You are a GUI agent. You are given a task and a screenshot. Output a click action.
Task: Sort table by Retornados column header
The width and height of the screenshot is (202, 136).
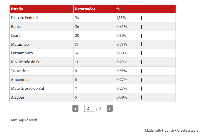(85, 9)
